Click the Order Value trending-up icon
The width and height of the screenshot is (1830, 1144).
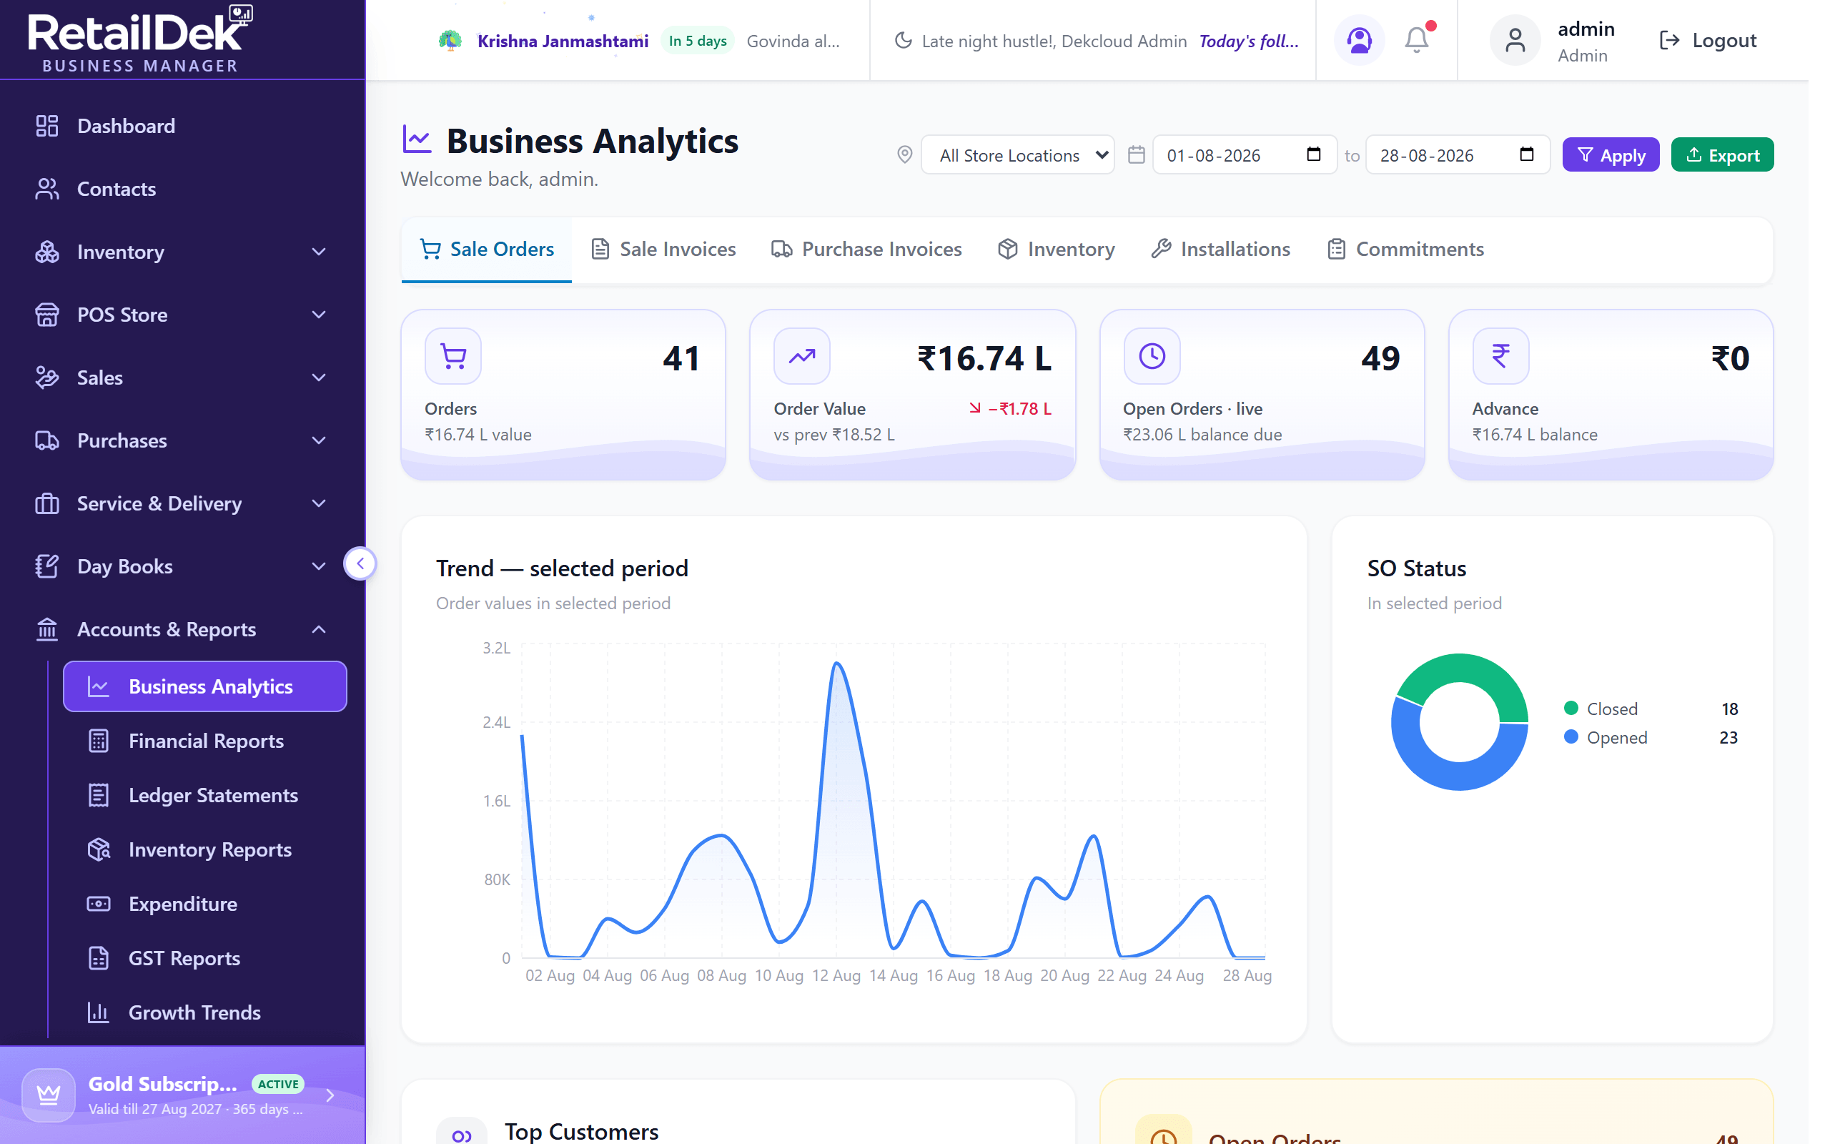point(801,355)
